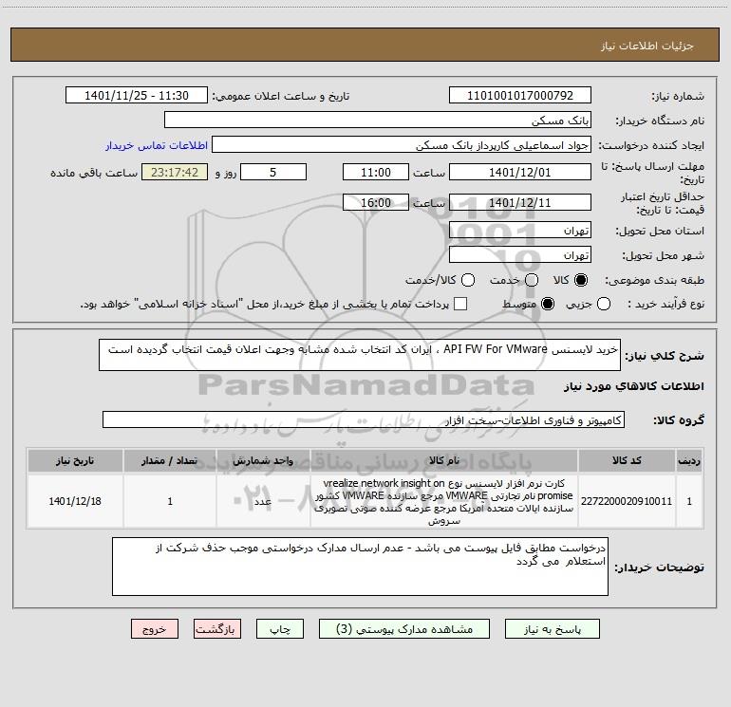Screen dimensions: 731x707
Task: Click the product code 2272200020910011 cell
Action: [x=627, y=501]
